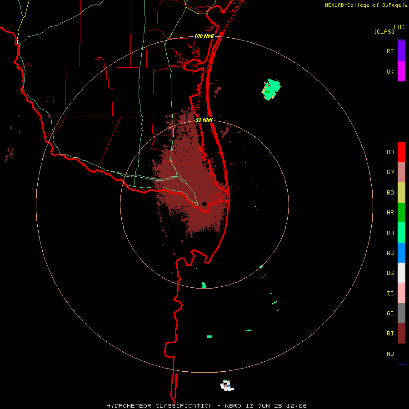Click the RA legend label
The image size is (409, 409).
390,233
